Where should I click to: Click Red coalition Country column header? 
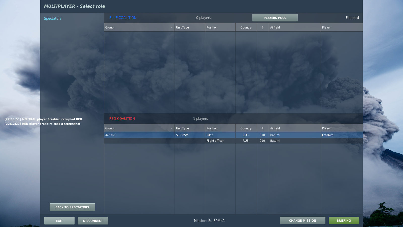[246, 128]
